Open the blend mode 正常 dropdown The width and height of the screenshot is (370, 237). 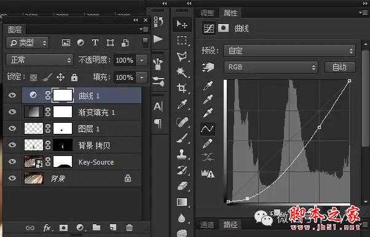(39, 60)
